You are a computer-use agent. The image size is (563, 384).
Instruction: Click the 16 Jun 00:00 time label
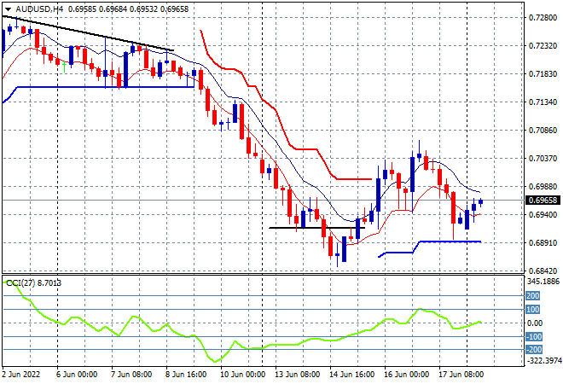[x=406, y=375]
